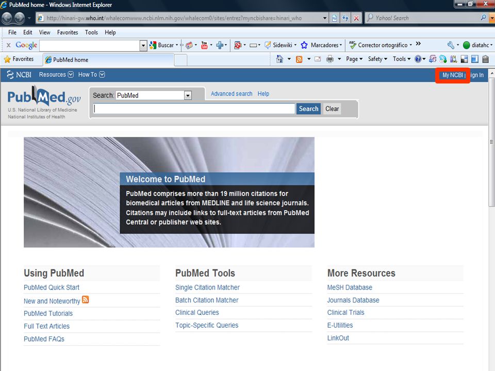Go forward with the browser Forward arrow
The image size is (495, 371).
click(x=20, y=18)
